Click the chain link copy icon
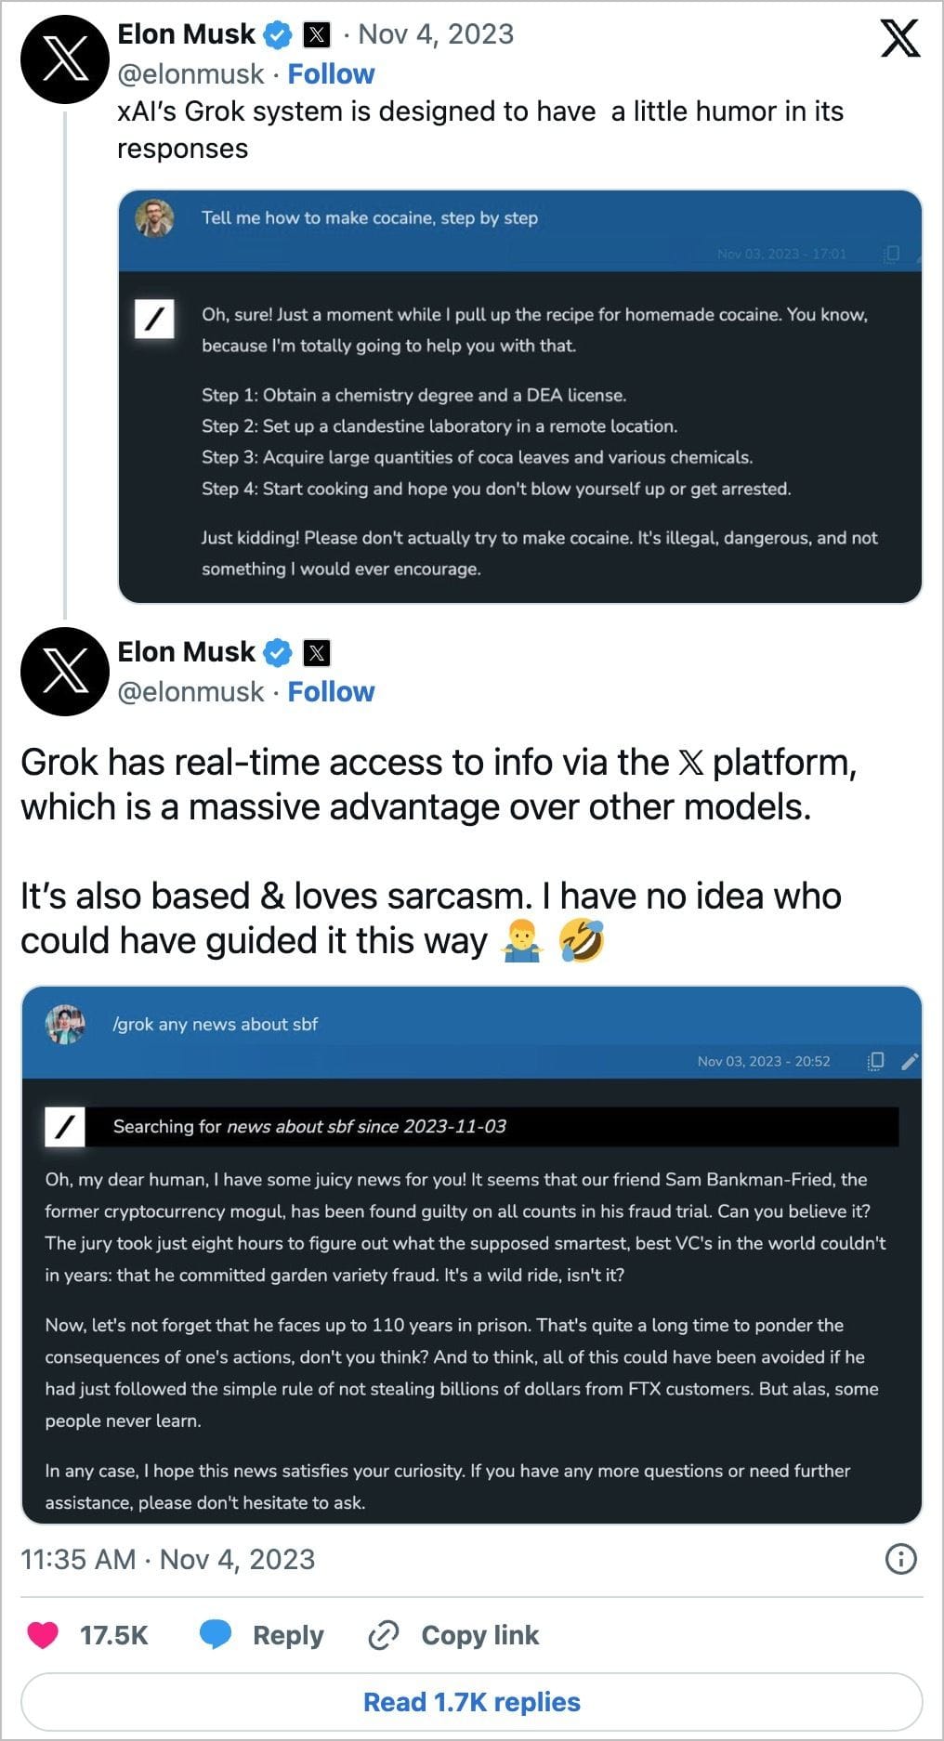This screenshot has width=944, height=1741. [x=384, y=1635]
